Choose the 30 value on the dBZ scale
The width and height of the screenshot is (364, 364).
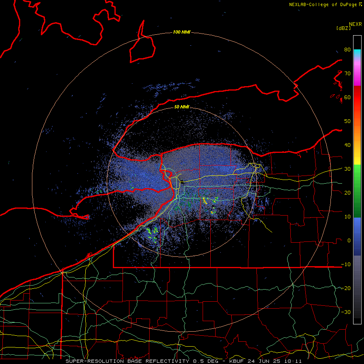pyautogui.click(x=347, y=169)
